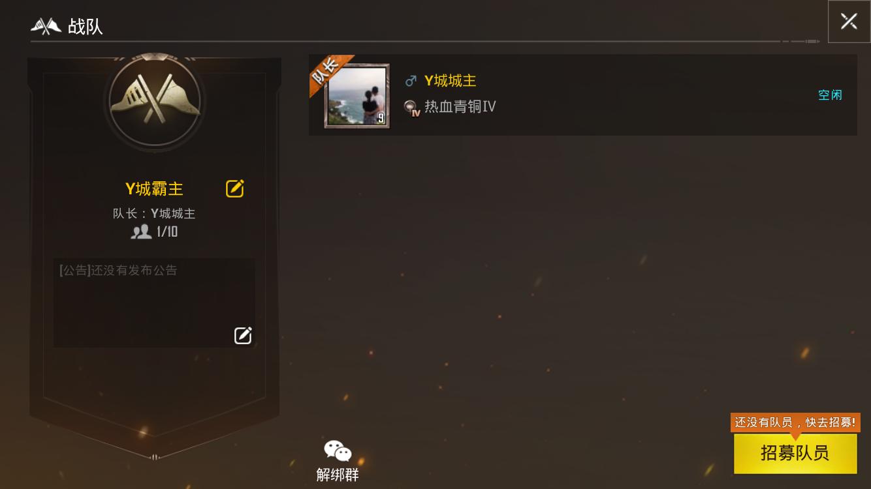Click the 空闲 idle status label
This screenshot has width=871, height=489.
pos(830,95)
